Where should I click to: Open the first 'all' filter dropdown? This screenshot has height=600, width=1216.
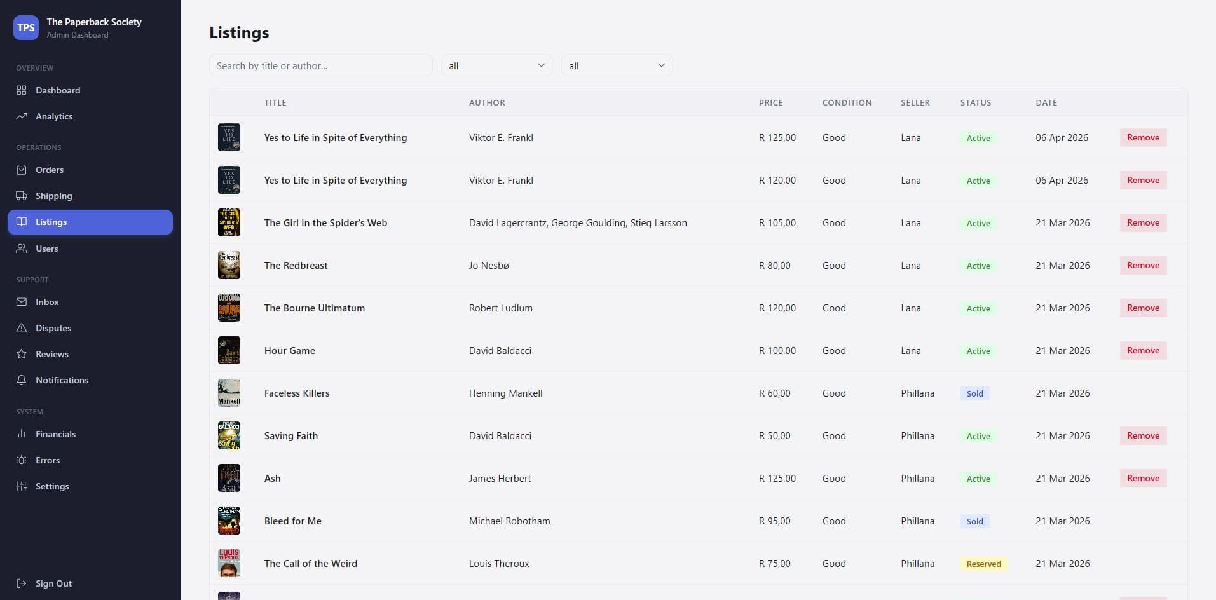496,65
